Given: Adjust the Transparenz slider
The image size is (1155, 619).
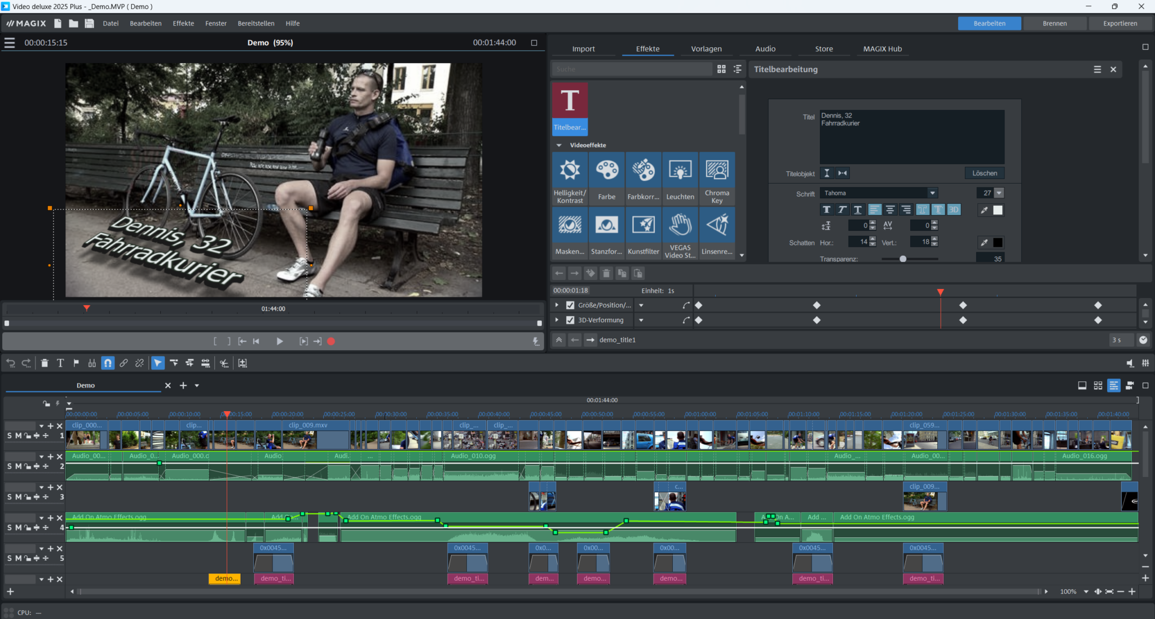Looking at the screenshot, I should (x=902, y=259).
